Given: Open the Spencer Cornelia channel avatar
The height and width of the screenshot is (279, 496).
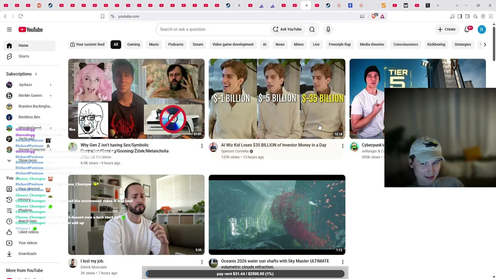Looking at the screenshot, I should pyautogui.click(x=214, y=147).
